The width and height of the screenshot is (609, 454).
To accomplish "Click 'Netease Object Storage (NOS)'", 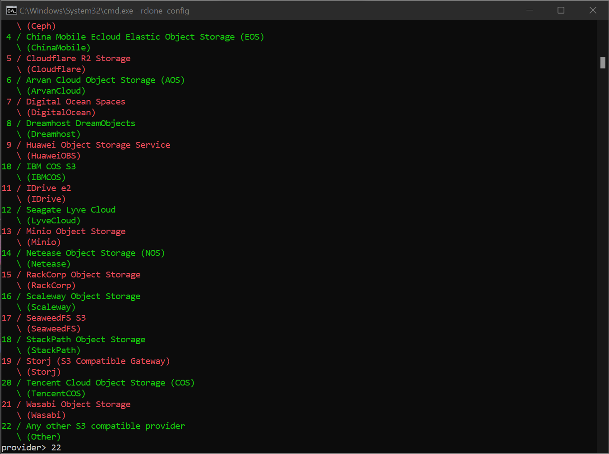I will 95,253.
